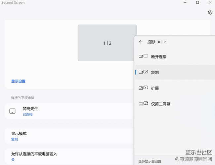
Task: Maximize the Second Screen window
Action: click(197, 3)
